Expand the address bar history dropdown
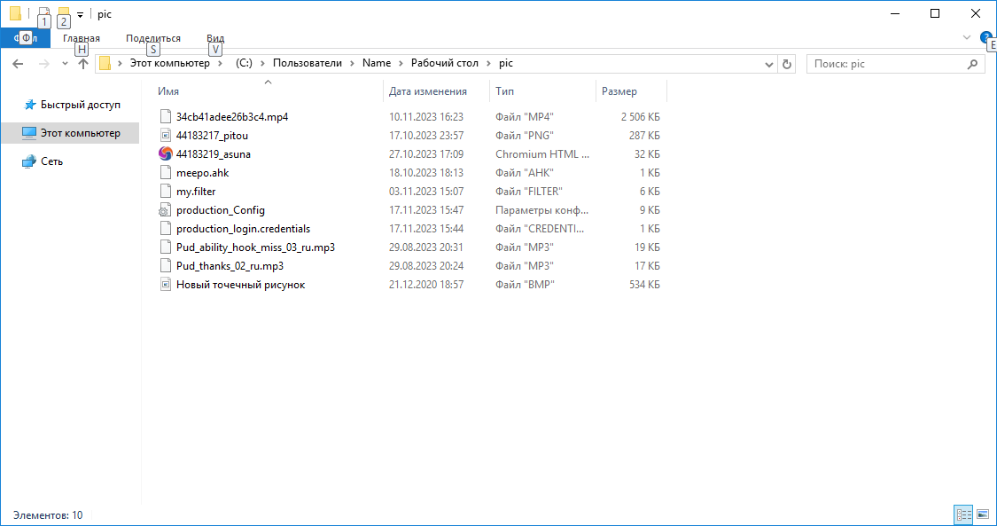The height and width of the screenshot is (526, 997). (x=769, y=64)
